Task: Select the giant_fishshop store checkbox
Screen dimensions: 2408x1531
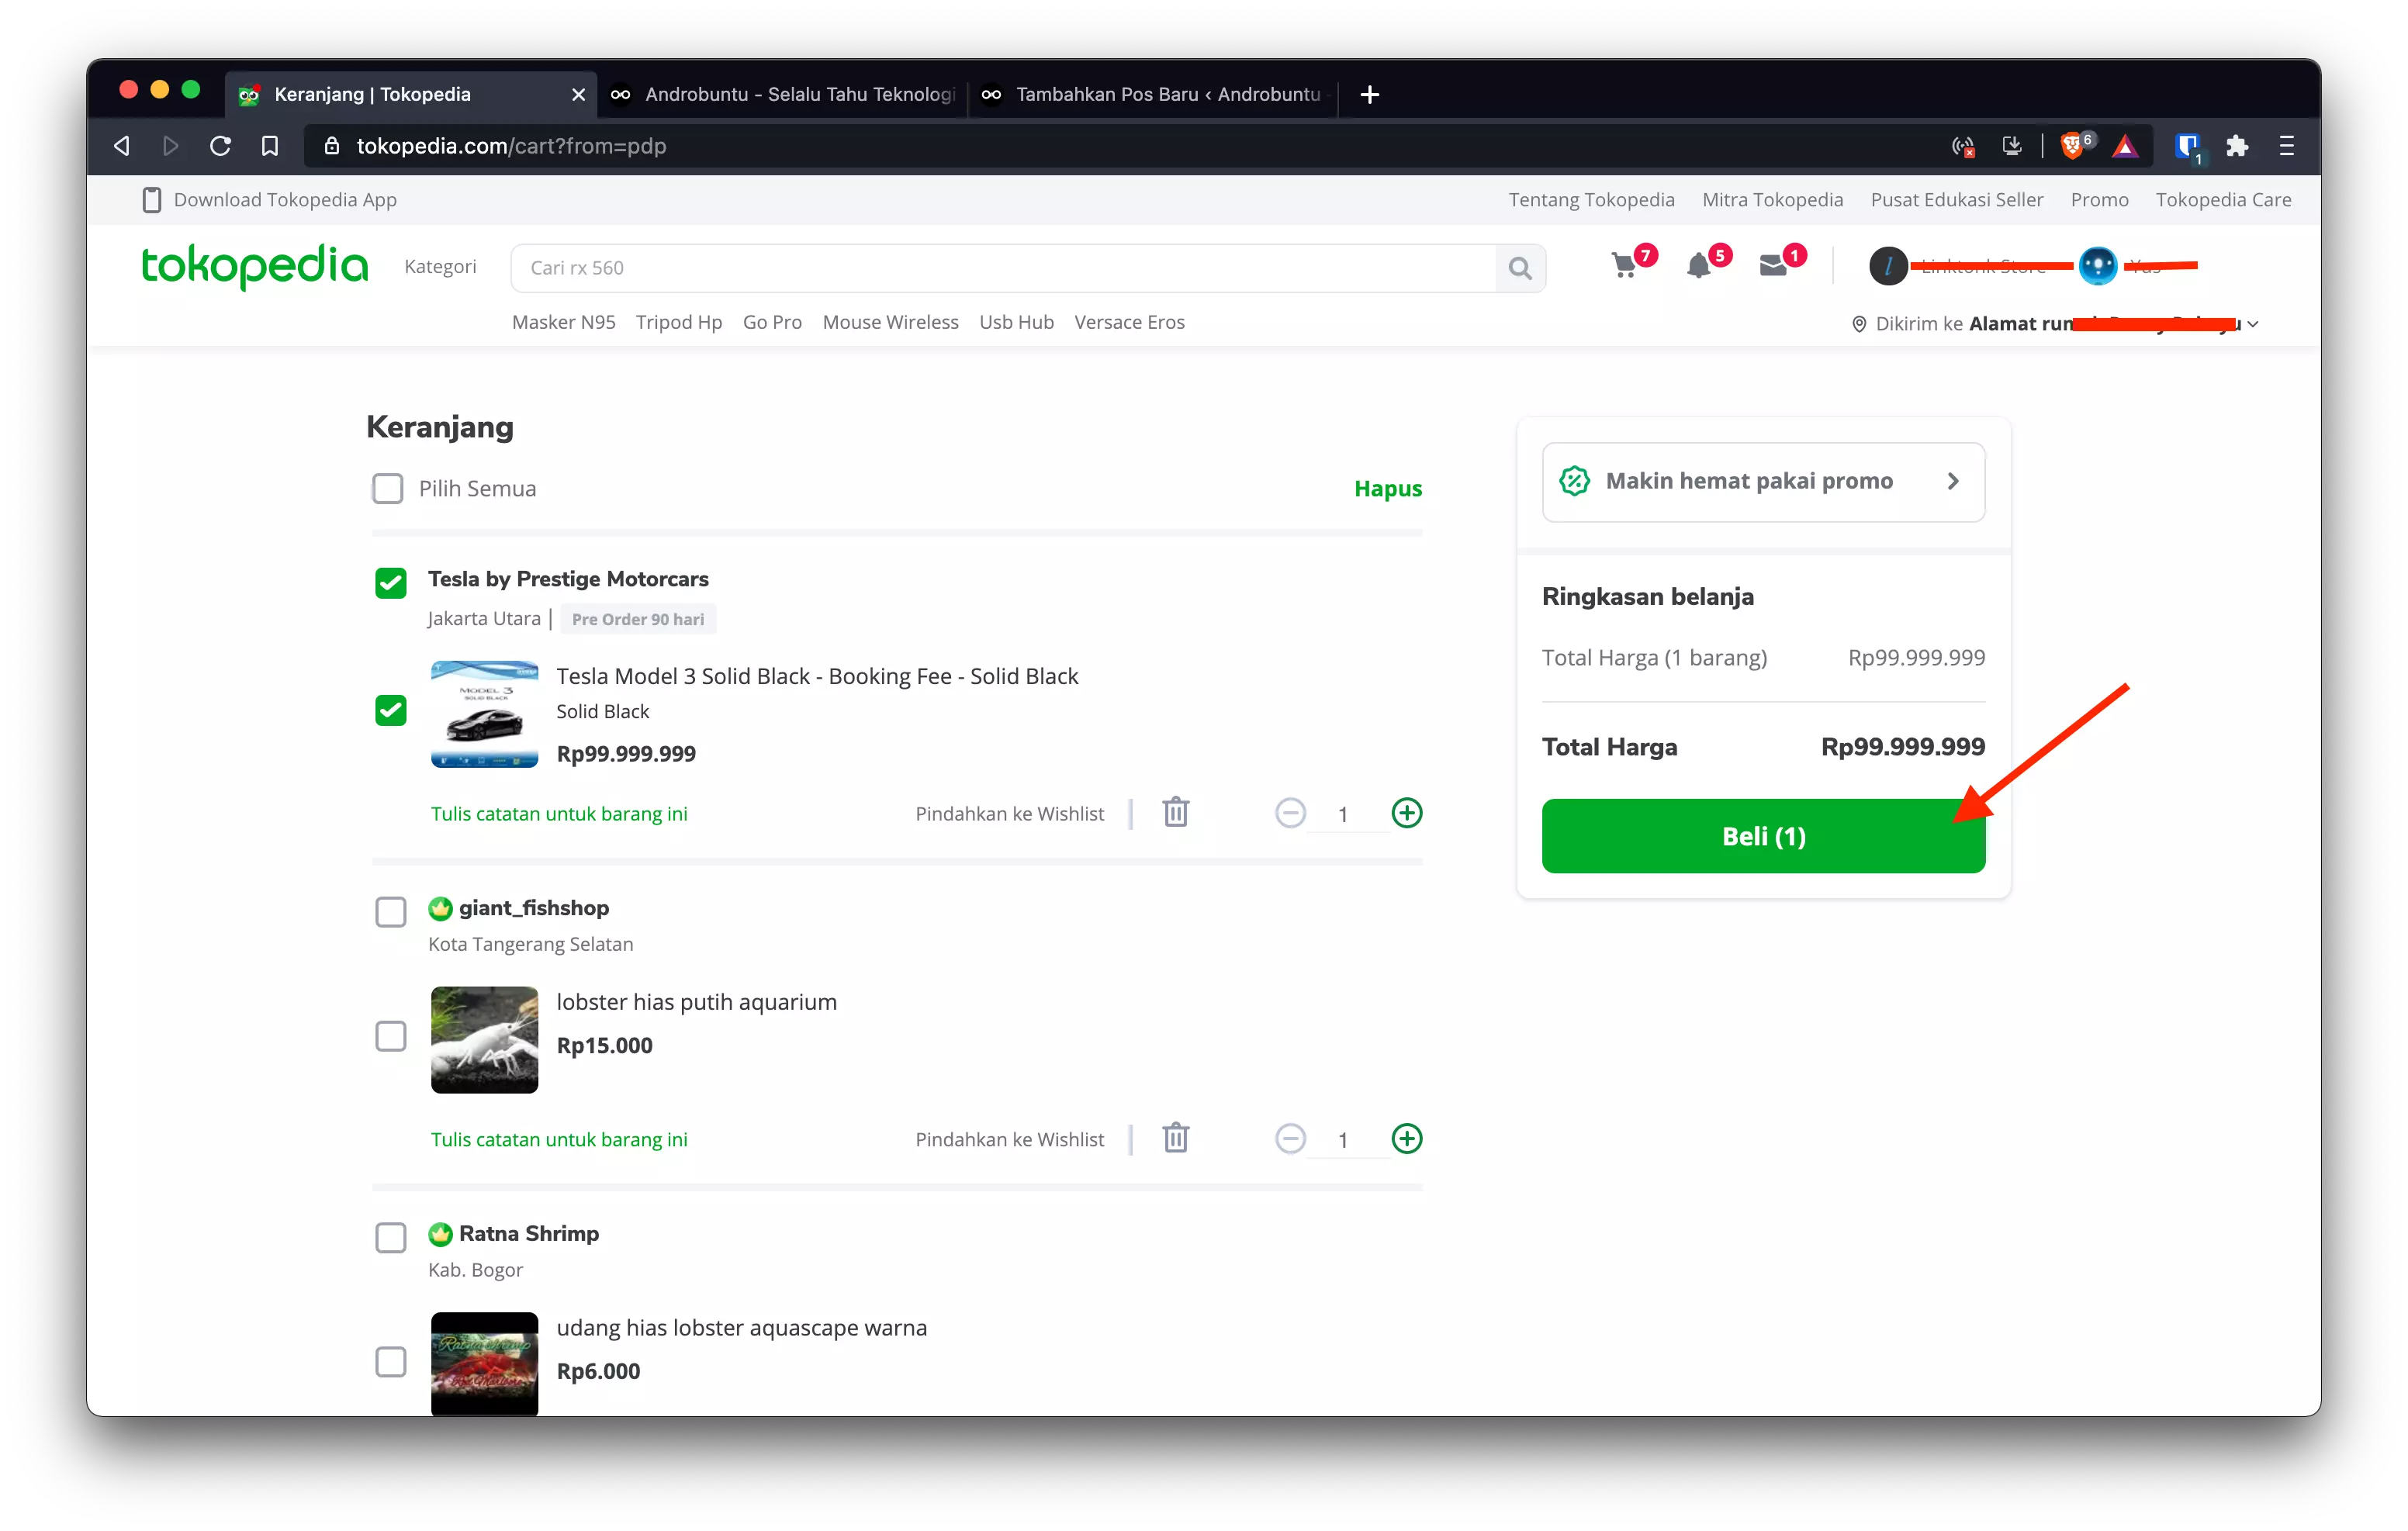Action: pyautogui.click(x=390, y=911)
